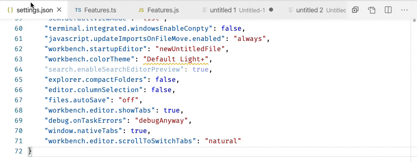Switch to the untitled 1 tab
The width and height of the screenshot is (417, 162).
pos(238,10)
